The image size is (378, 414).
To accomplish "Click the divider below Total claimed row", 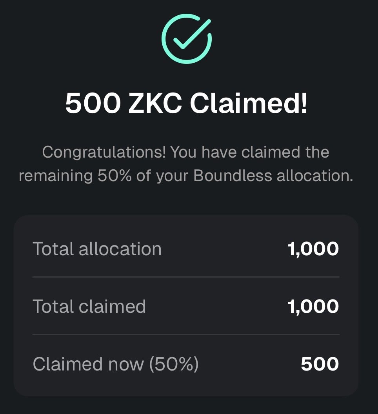I will 186,334.
